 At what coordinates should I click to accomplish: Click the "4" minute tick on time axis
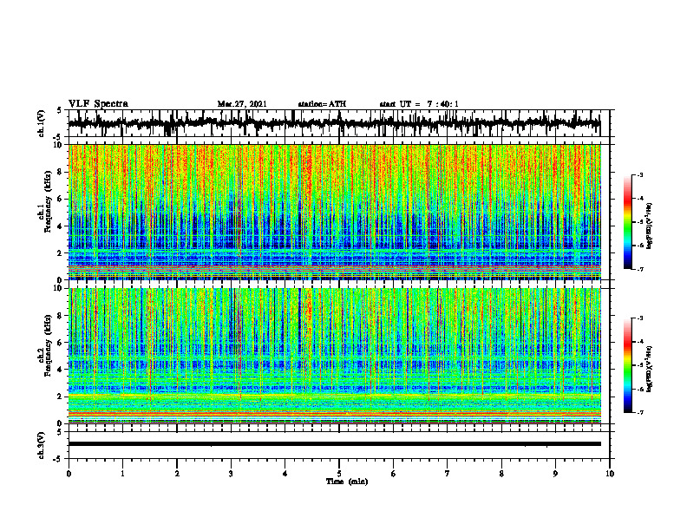285,474
